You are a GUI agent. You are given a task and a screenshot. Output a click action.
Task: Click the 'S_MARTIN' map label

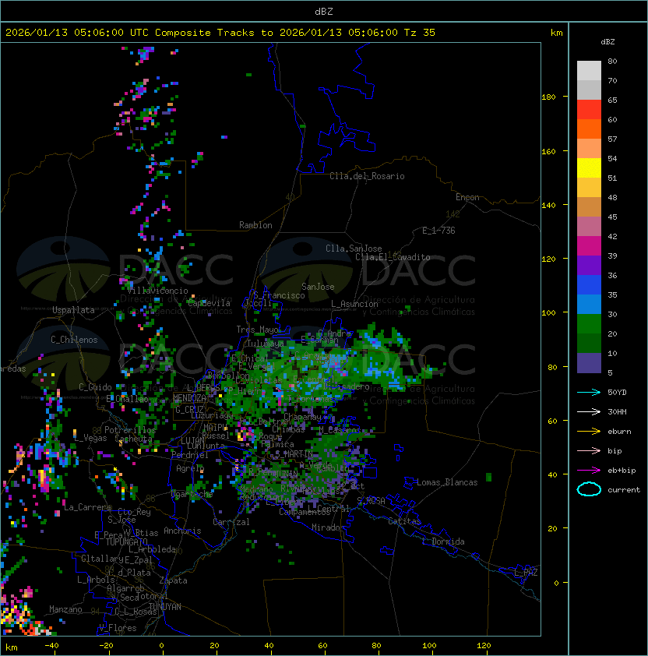pos(294,453)
